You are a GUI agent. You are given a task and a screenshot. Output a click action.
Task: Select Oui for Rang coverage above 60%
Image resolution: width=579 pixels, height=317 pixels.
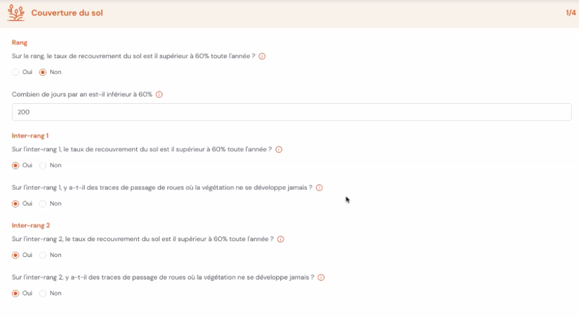point(15,72)
